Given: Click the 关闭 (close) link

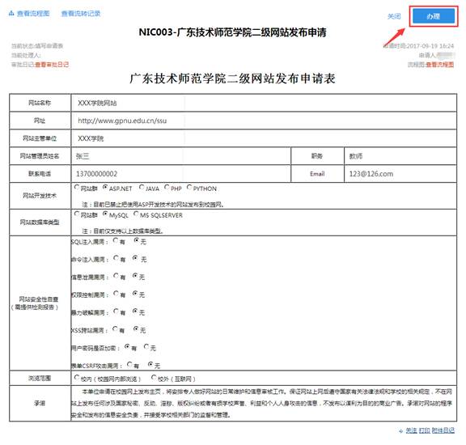Looking at the screenshot, I should [x=394, y=16].
